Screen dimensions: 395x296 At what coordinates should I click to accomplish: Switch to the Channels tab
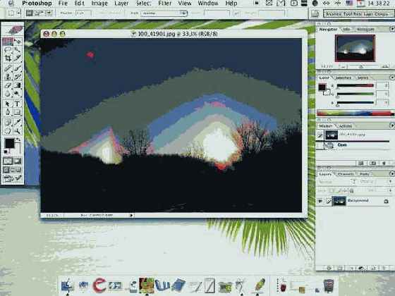click(346, 174)
